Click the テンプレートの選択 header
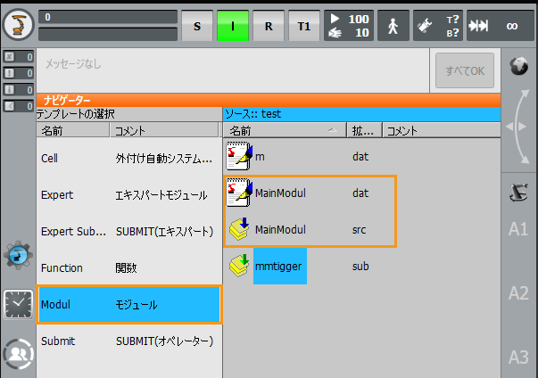Image resolution: width=538 pixels, height=378 pixels. point(129,114)
